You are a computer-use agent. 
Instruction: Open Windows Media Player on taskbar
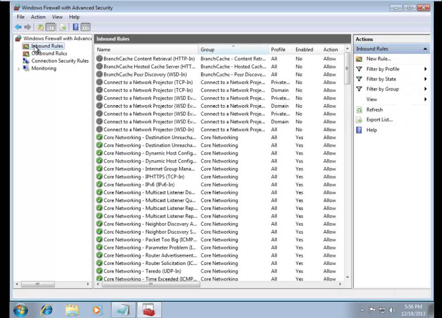97,310
